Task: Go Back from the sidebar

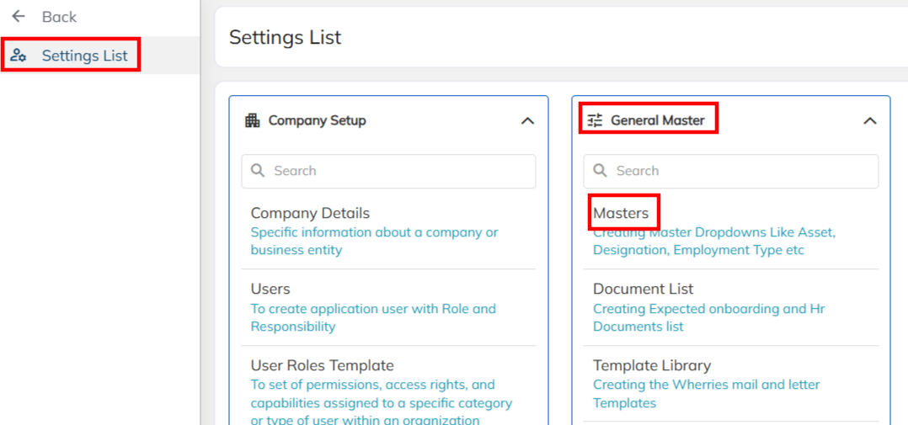Action: 59,17
